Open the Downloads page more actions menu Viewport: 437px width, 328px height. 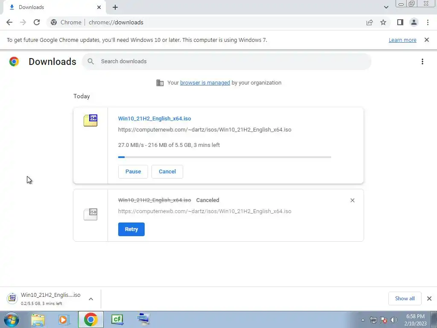tap(422, 61)
